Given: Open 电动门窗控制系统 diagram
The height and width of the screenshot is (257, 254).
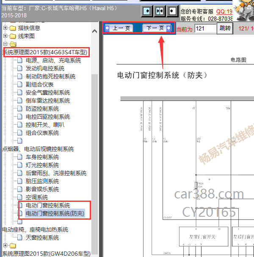Looking at the screenshot, I should (x=48, y=205).
